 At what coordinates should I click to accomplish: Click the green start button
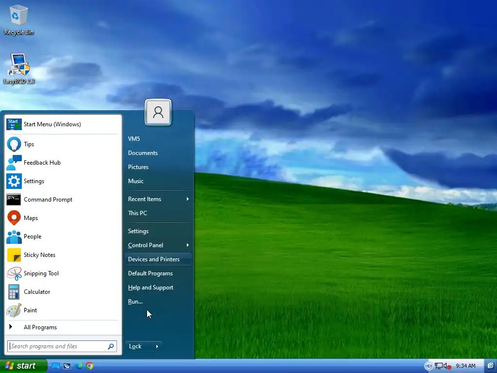pos(23,366)
